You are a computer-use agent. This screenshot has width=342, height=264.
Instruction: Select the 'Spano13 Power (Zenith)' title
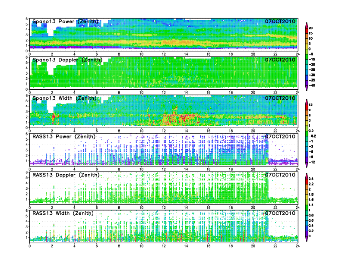[x=65, y=22]
